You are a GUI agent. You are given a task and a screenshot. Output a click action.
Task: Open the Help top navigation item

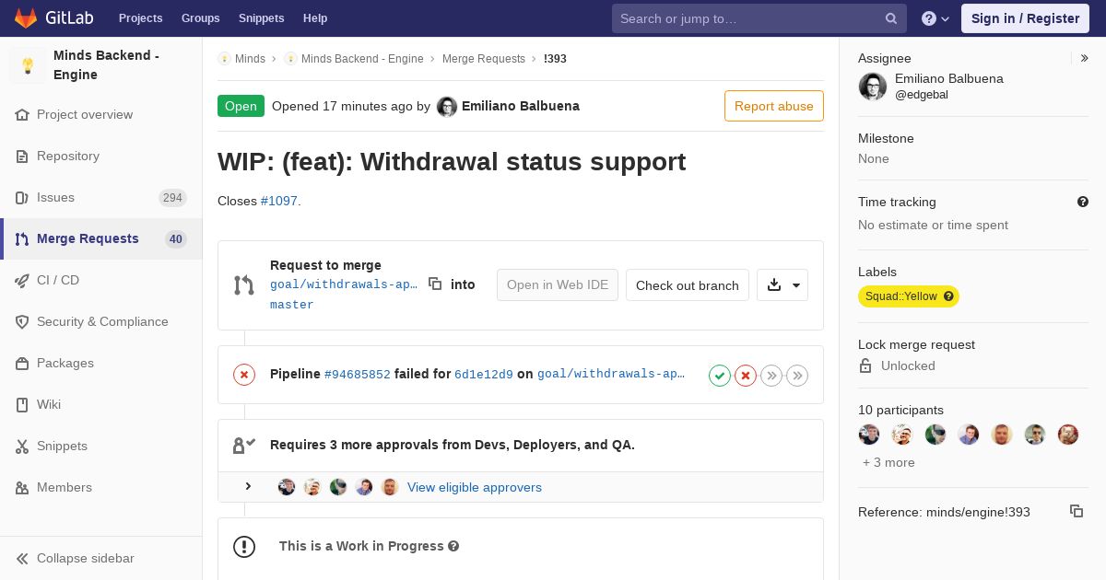click(315, 18)
